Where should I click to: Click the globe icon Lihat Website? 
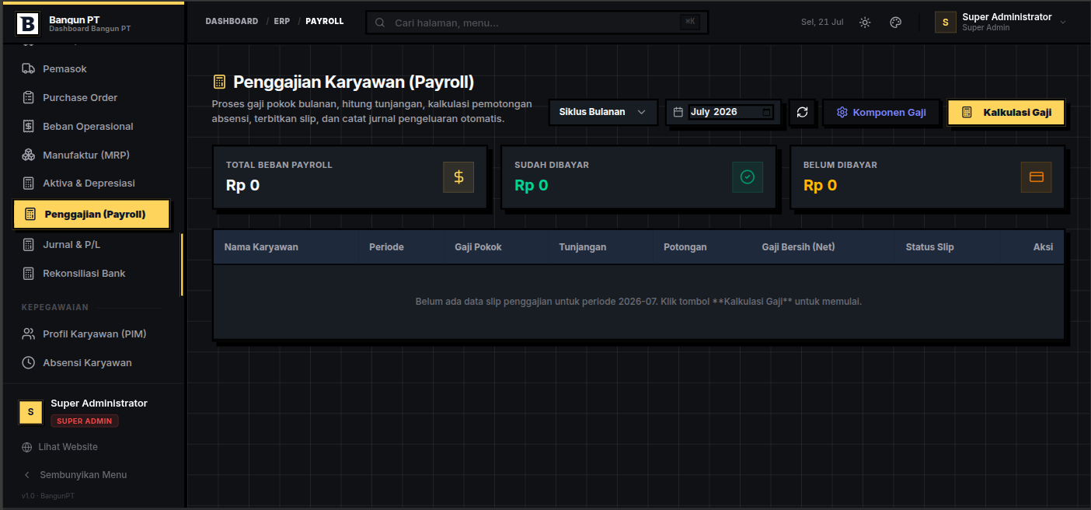pyautogui.click(x=27, y=447)
